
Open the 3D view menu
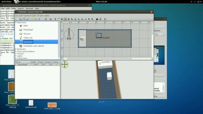pyautogui.click(x=41, y=16)
